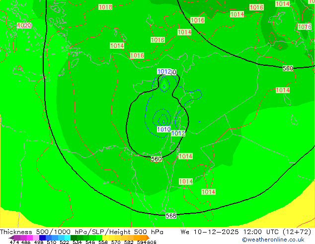This screenshot has width=315, height=244.
Task: Pick the light pink swatch before 498
Action: [36, 238]
